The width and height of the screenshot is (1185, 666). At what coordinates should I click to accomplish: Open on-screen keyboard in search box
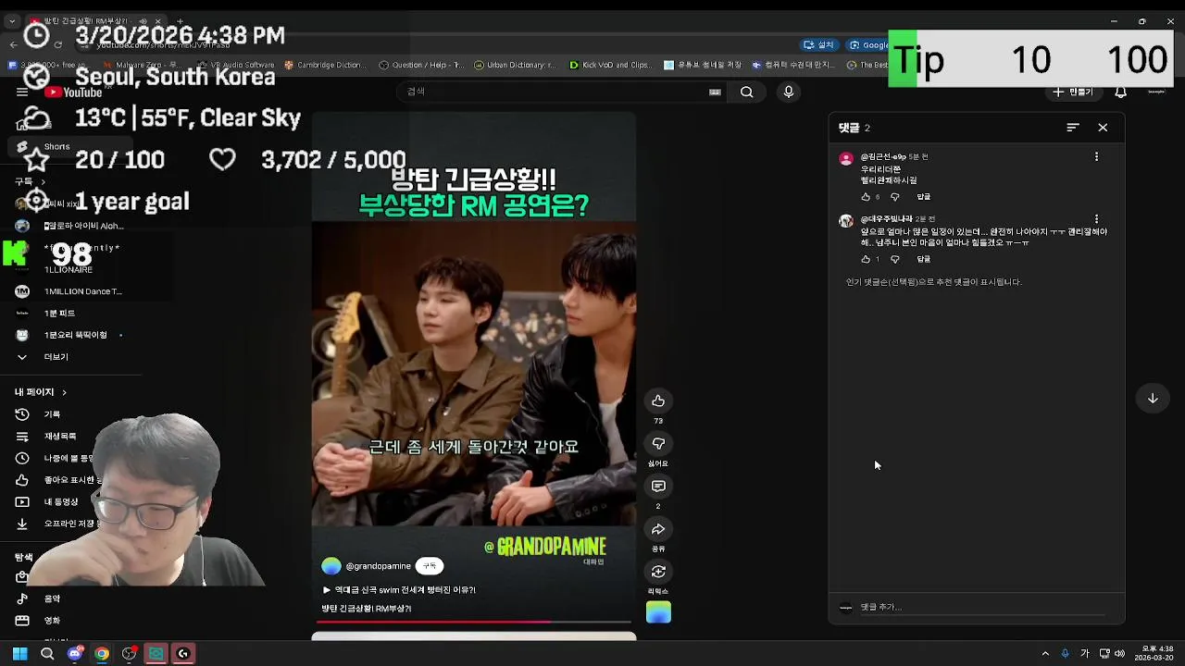tap(715, 92)
